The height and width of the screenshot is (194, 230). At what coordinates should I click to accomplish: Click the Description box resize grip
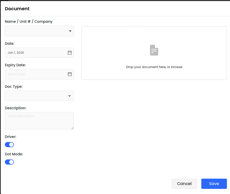point(72,128)
